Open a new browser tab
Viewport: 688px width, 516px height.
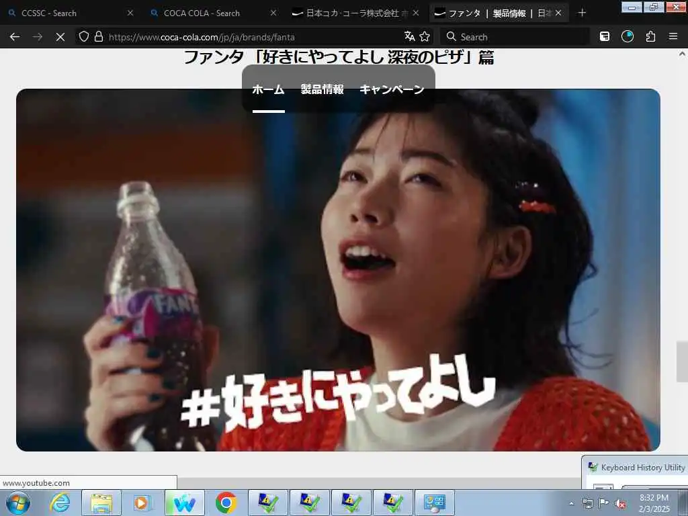tap(583, 13)
